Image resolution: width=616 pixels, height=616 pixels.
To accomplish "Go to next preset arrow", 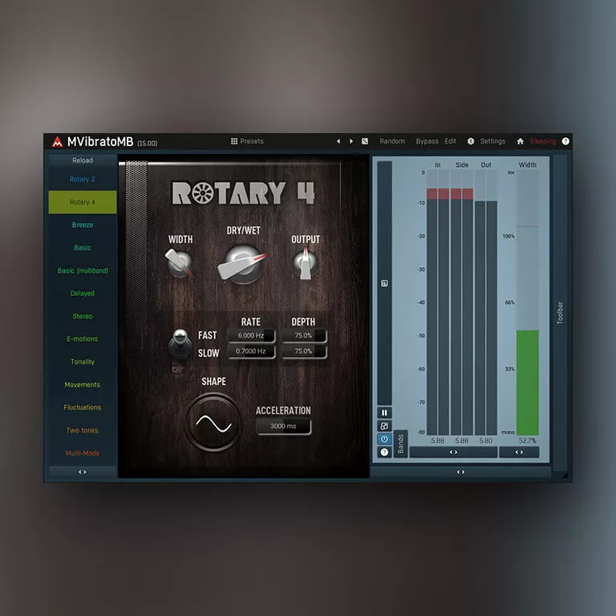I will pos(351,141).
